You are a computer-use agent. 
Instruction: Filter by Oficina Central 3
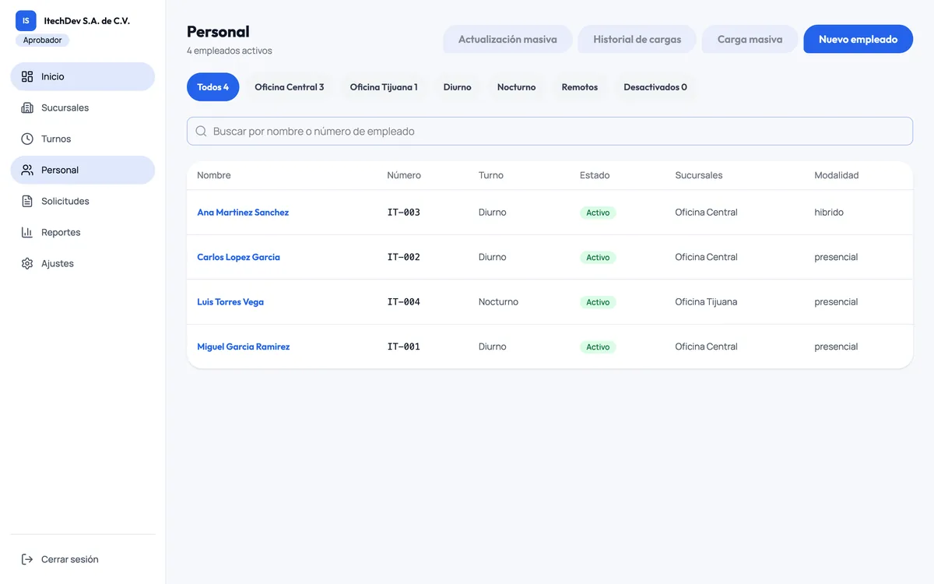[290, 87]
